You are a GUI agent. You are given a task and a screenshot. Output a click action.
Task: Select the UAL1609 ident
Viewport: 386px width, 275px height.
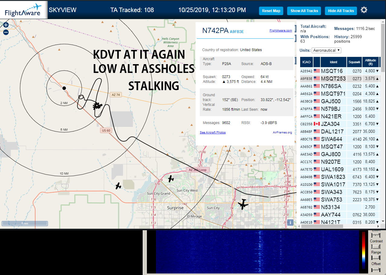[332, 169]
